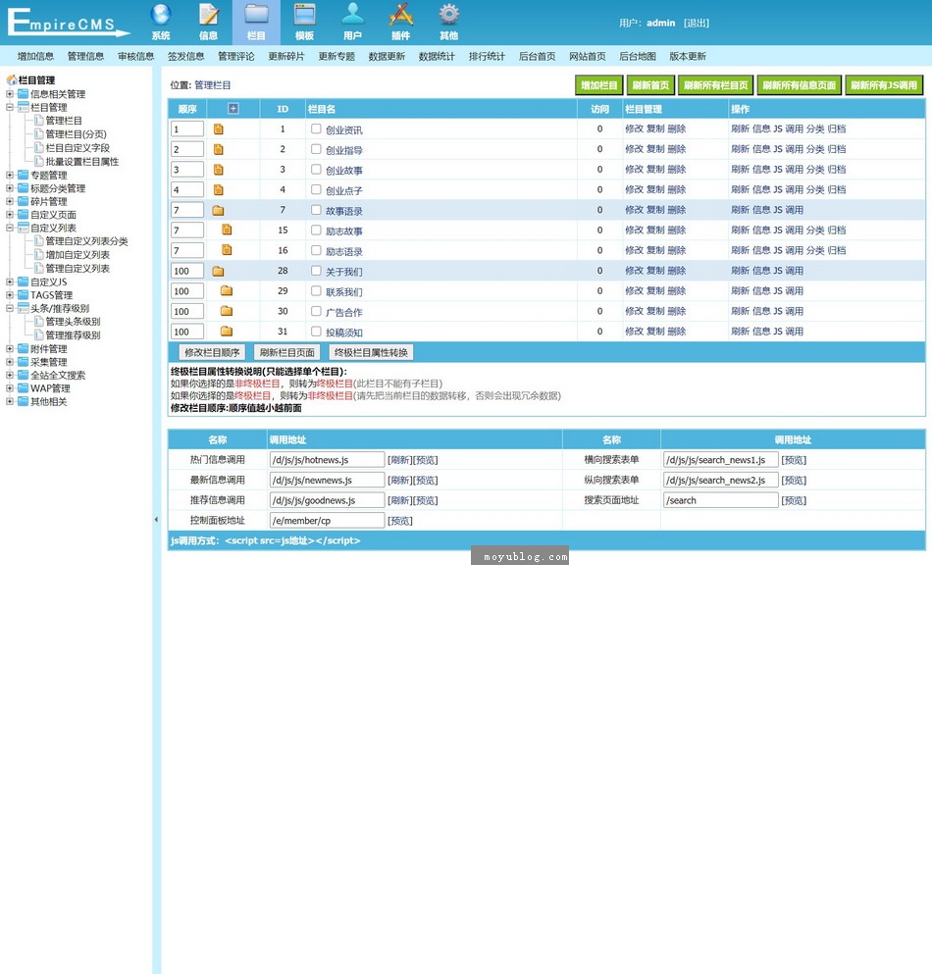Screen dimensions: 932x974
Task: Check the box for 励志语录
Action: 316,250
